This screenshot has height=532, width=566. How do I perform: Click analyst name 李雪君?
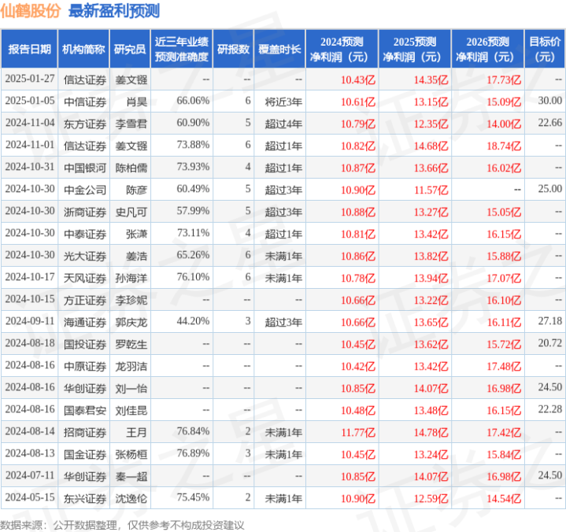[131, 124]
